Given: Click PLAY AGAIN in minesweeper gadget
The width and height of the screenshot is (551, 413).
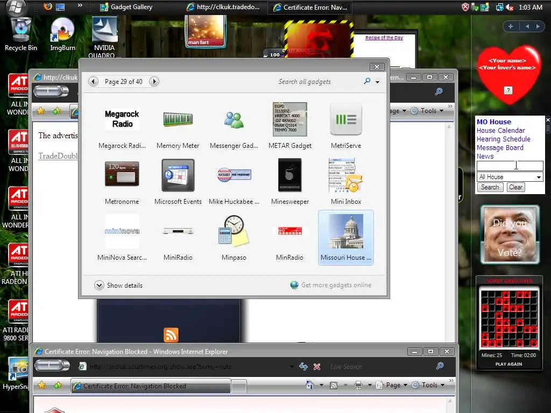Looking at the screenshot, I should 508,364.
